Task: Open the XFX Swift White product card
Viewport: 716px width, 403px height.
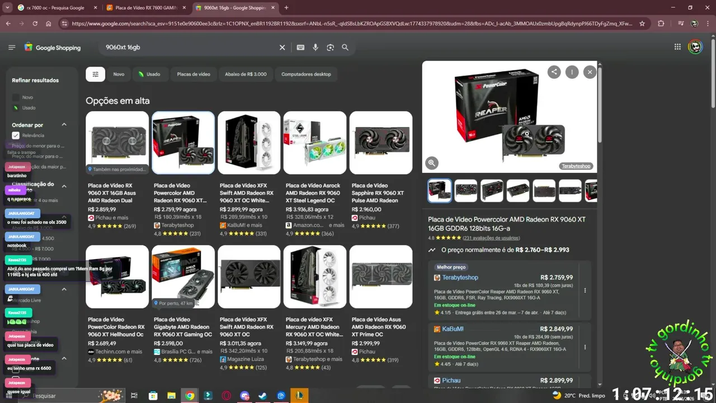Action: point(249,174)
